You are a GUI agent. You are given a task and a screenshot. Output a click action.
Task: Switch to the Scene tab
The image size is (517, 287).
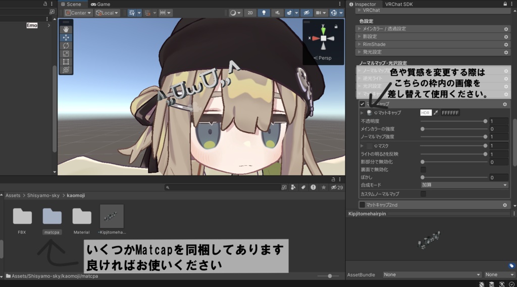coord(71,4)
